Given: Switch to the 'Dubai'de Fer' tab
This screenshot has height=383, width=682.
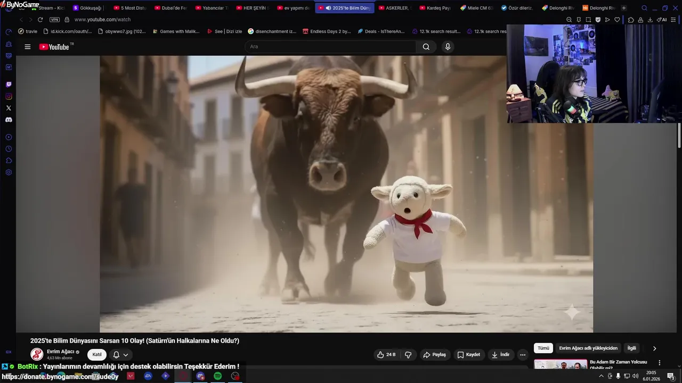Looking at the screenshot, I should point(170,8).
